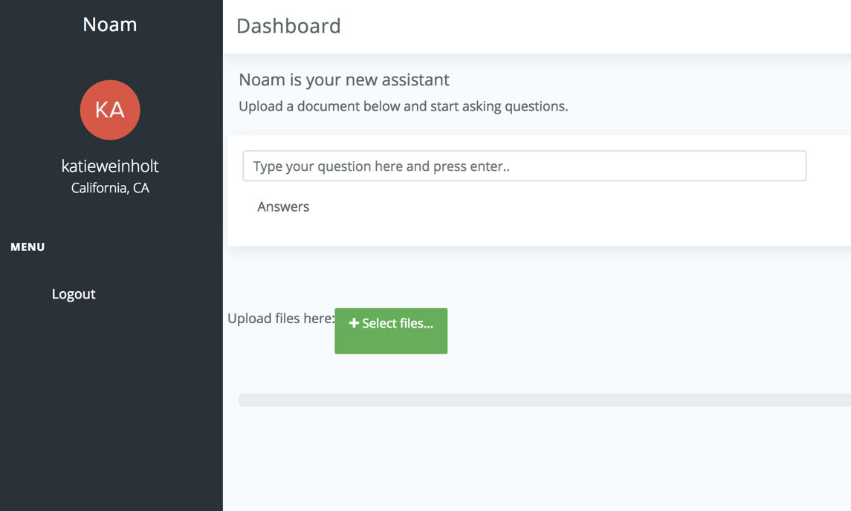Click the KA user avatar circle

110,110
